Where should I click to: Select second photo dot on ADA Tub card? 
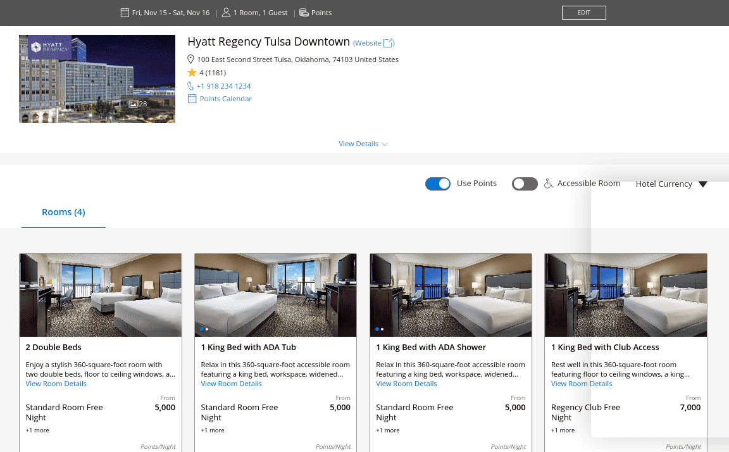pyautogui.click(x=207, y=329)
